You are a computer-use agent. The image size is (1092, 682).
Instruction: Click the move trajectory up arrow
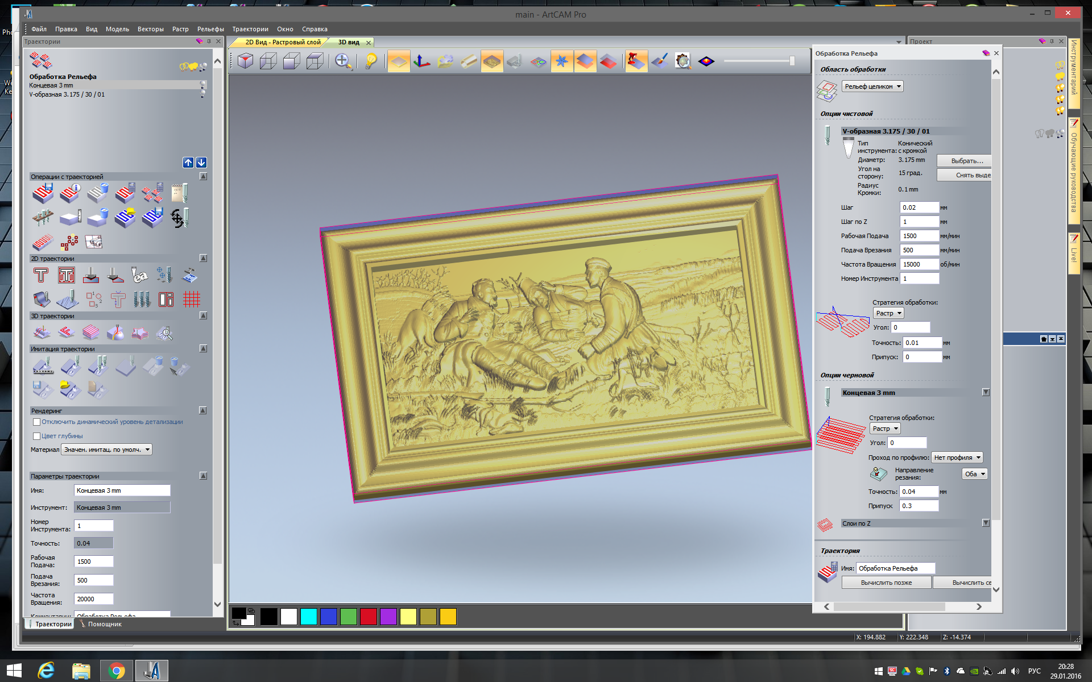pyautogui.click(x=188, y=163)
